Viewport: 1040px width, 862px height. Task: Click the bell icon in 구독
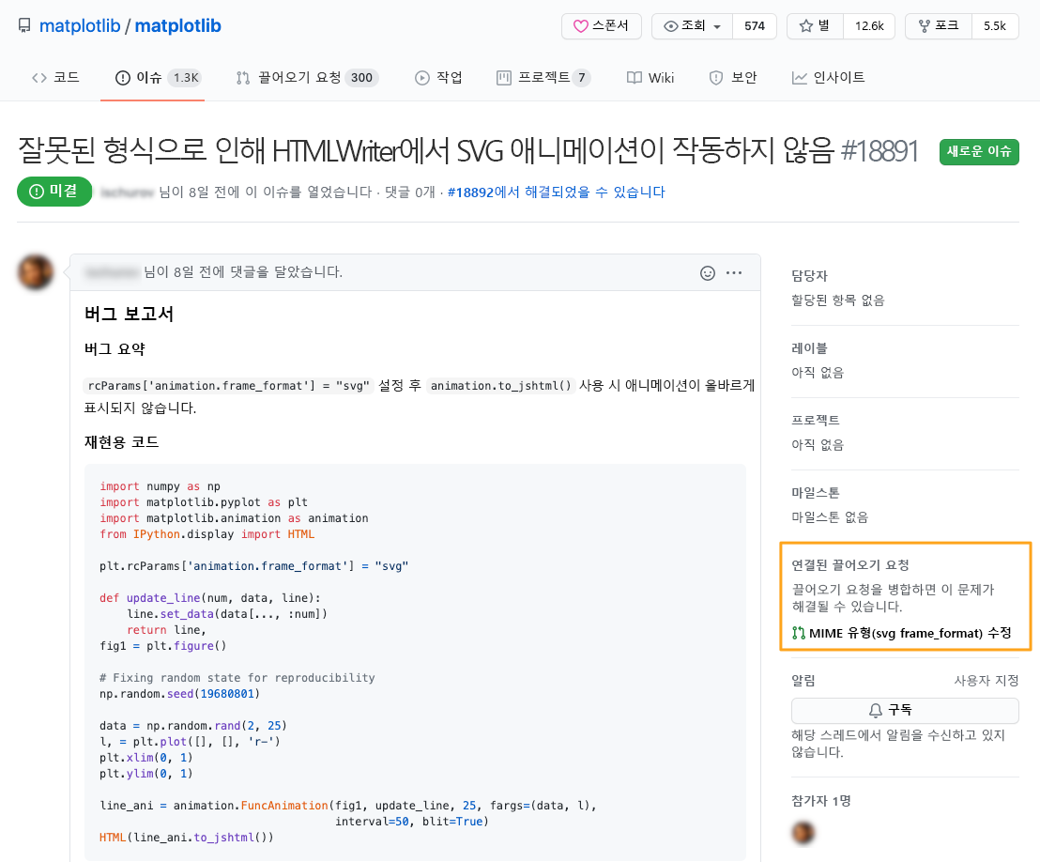pos(876,711)
